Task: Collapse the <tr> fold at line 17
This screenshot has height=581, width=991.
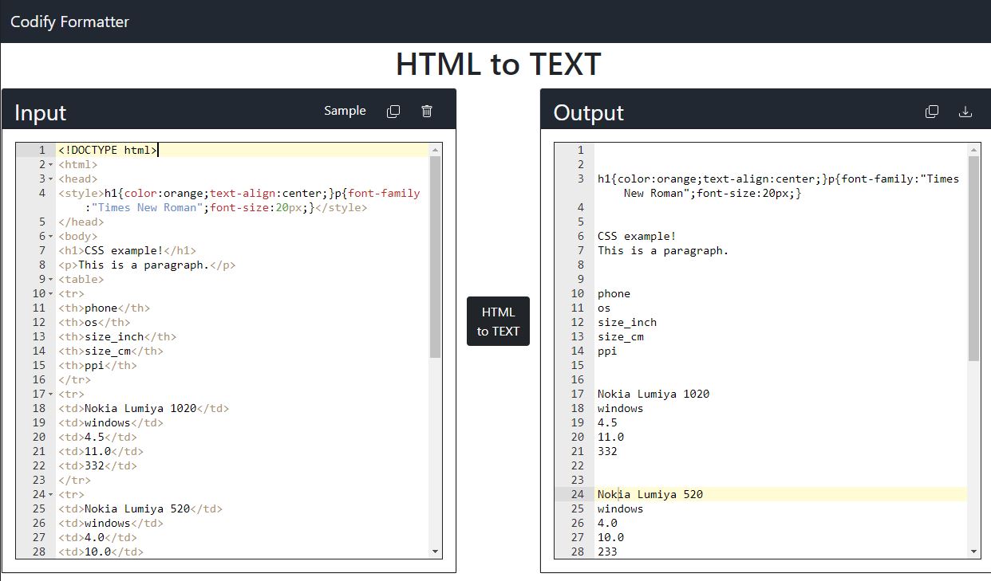Action: point(51,395)
